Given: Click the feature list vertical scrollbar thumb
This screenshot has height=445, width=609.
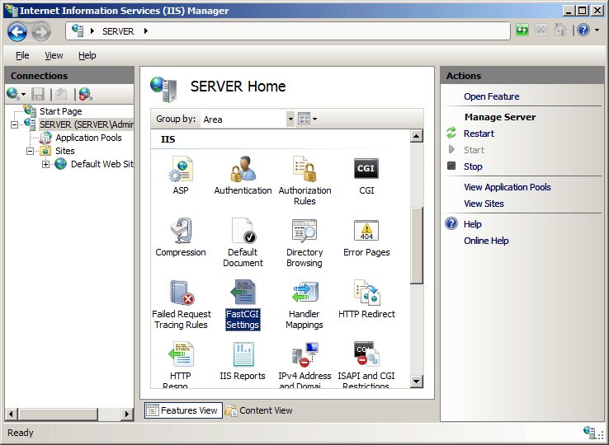Looking at the screenshot, I should [417, 246].
